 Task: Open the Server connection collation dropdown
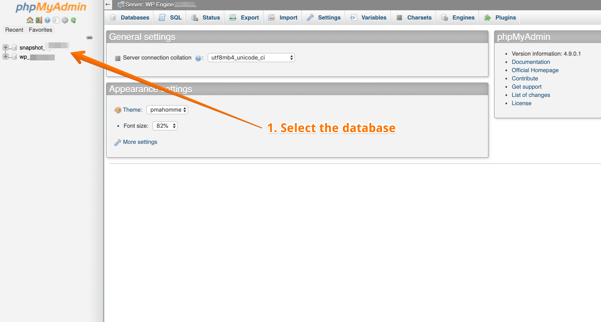[x=251, y=57]
